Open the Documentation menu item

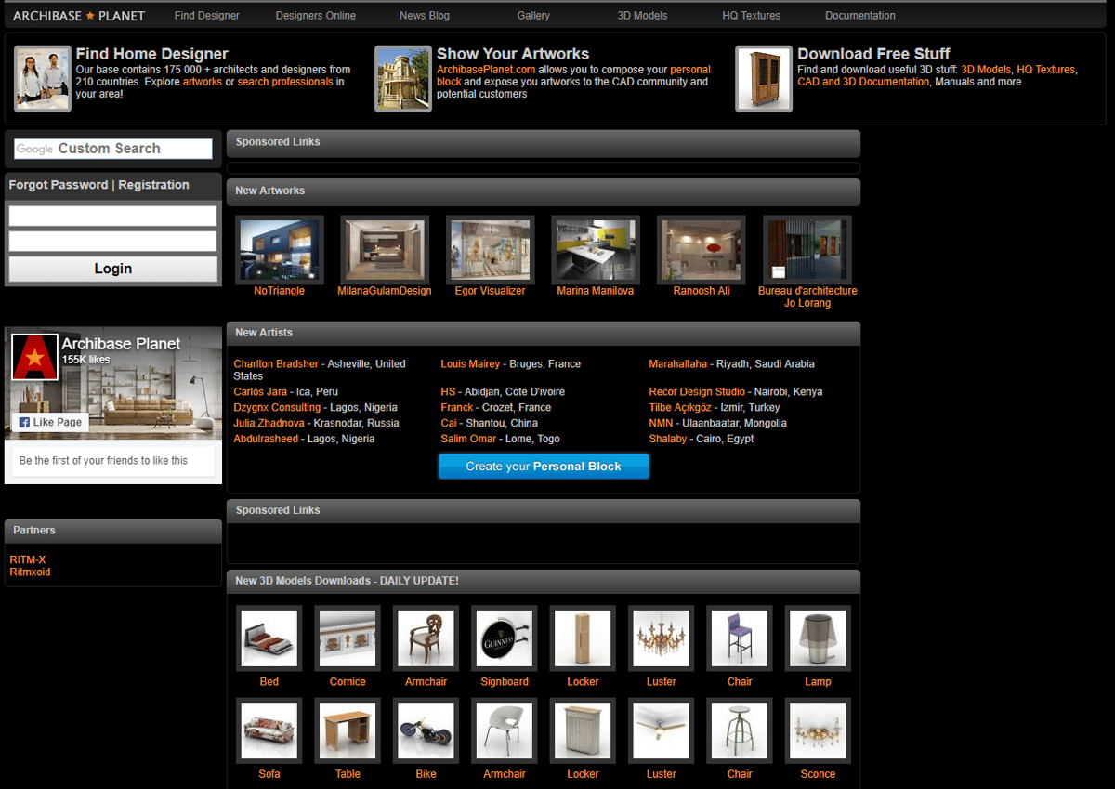tap(860, 16)
